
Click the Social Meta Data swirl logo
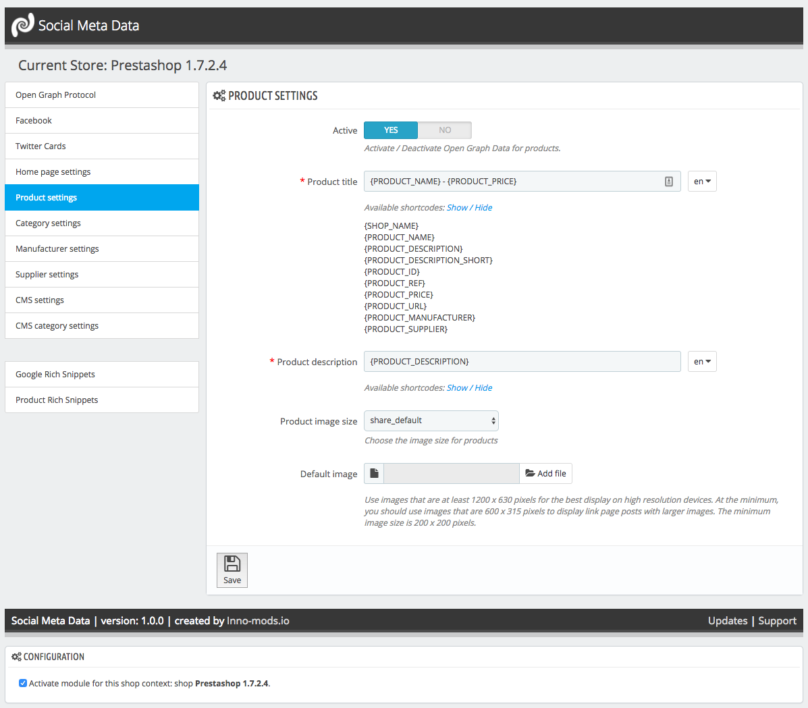(x=22, y=26)
